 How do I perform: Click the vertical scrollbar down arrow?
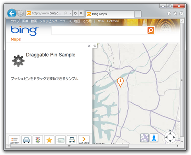(182, 142)
